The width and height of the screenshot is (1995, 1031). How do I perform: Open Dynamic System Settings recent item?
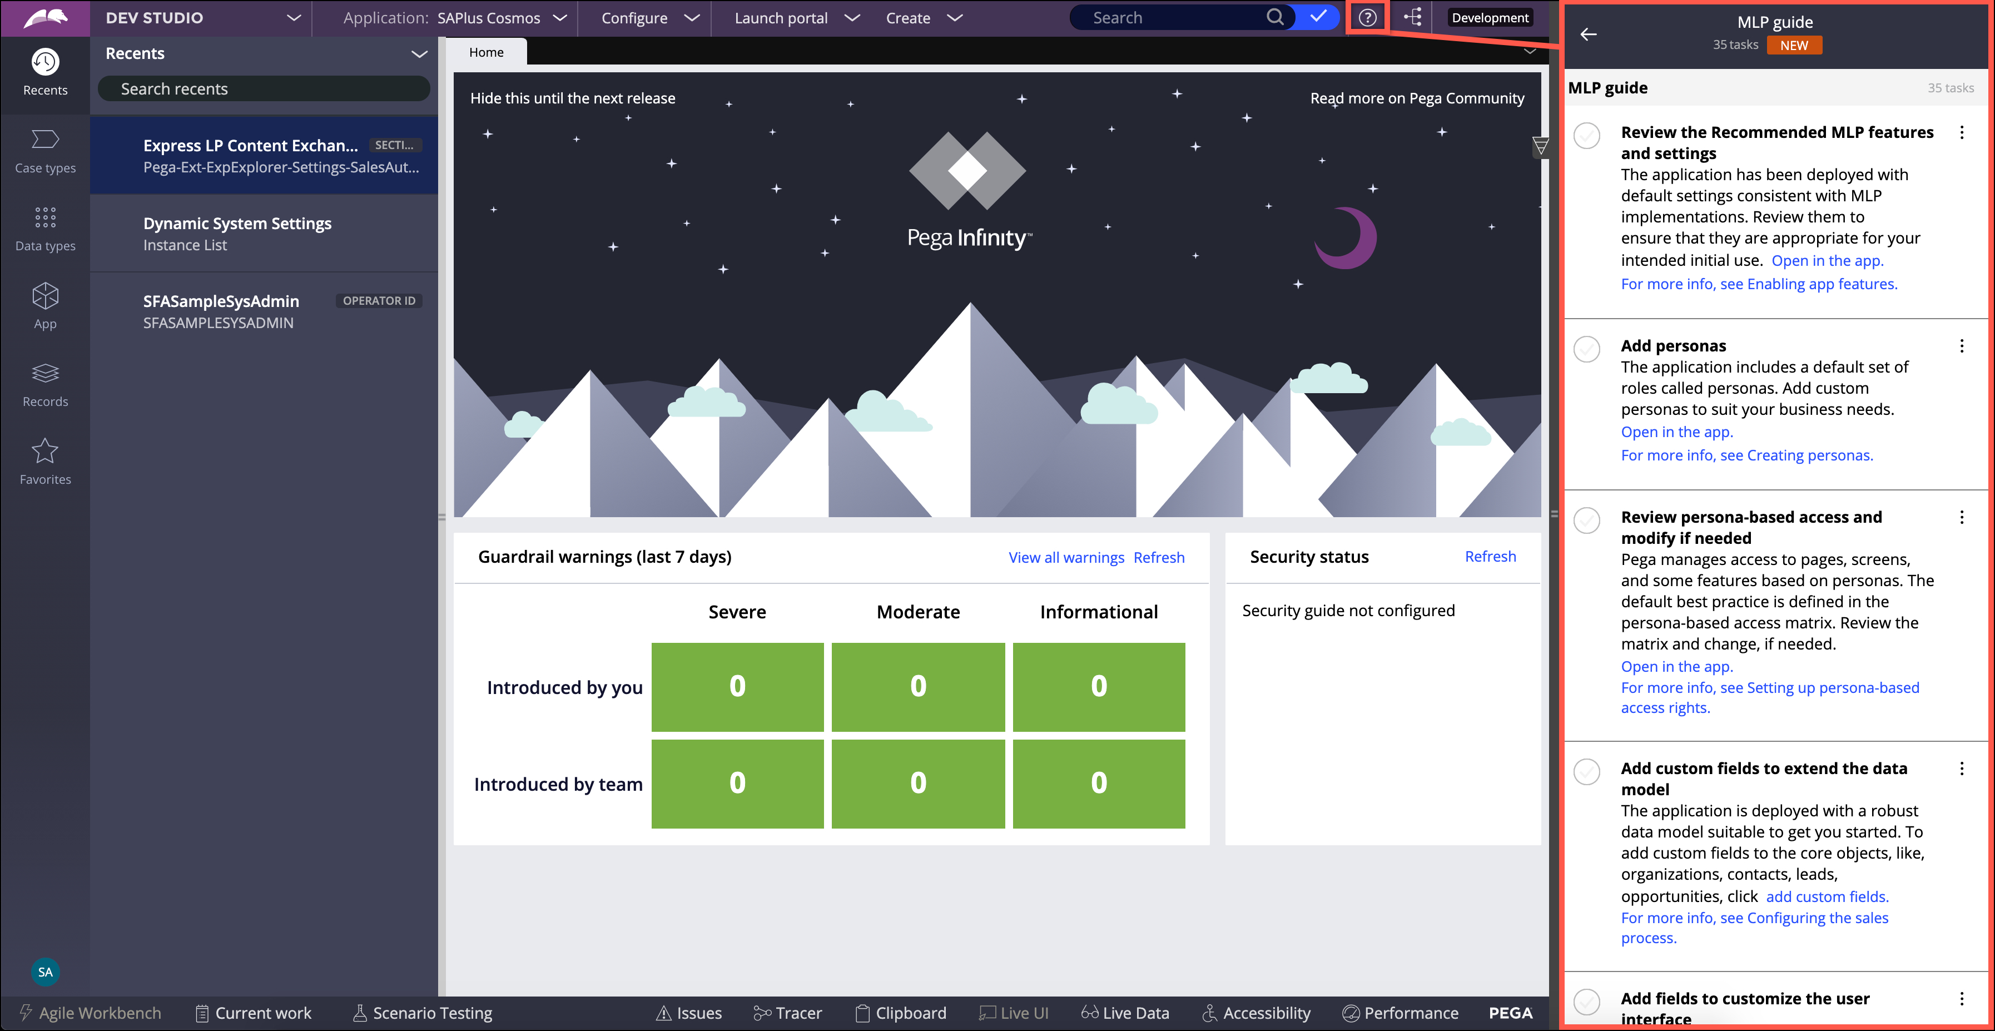point(264,233)
